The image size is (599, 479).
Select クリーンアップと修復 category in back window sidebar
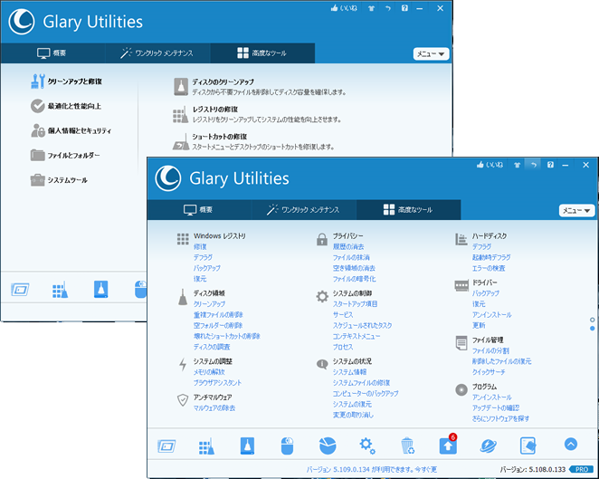[x=66, y=81]
